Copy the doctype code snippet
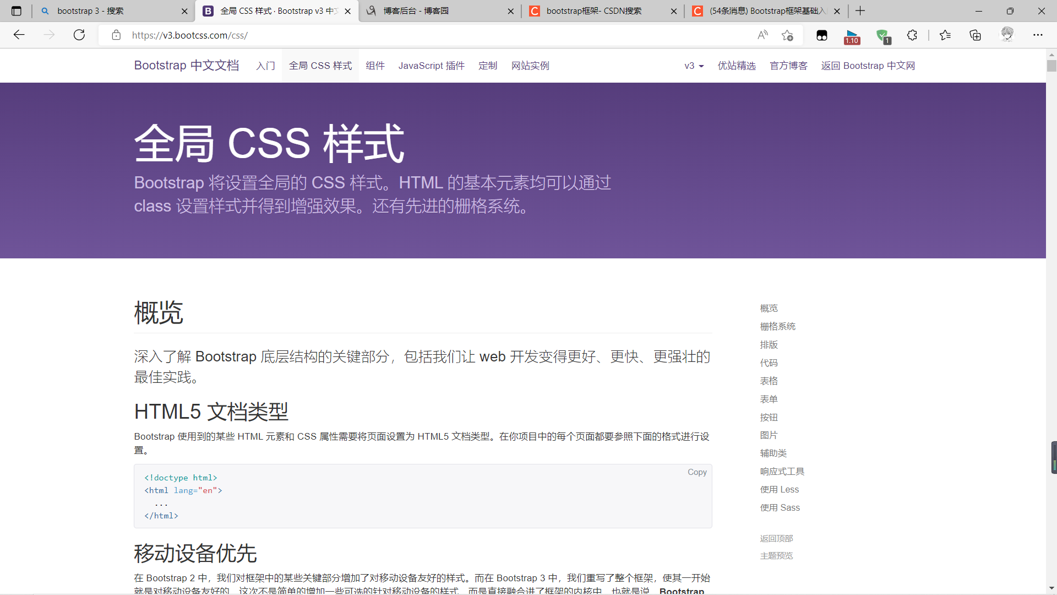The width and height of the screenshot is (1057, 595). [696, 472]
